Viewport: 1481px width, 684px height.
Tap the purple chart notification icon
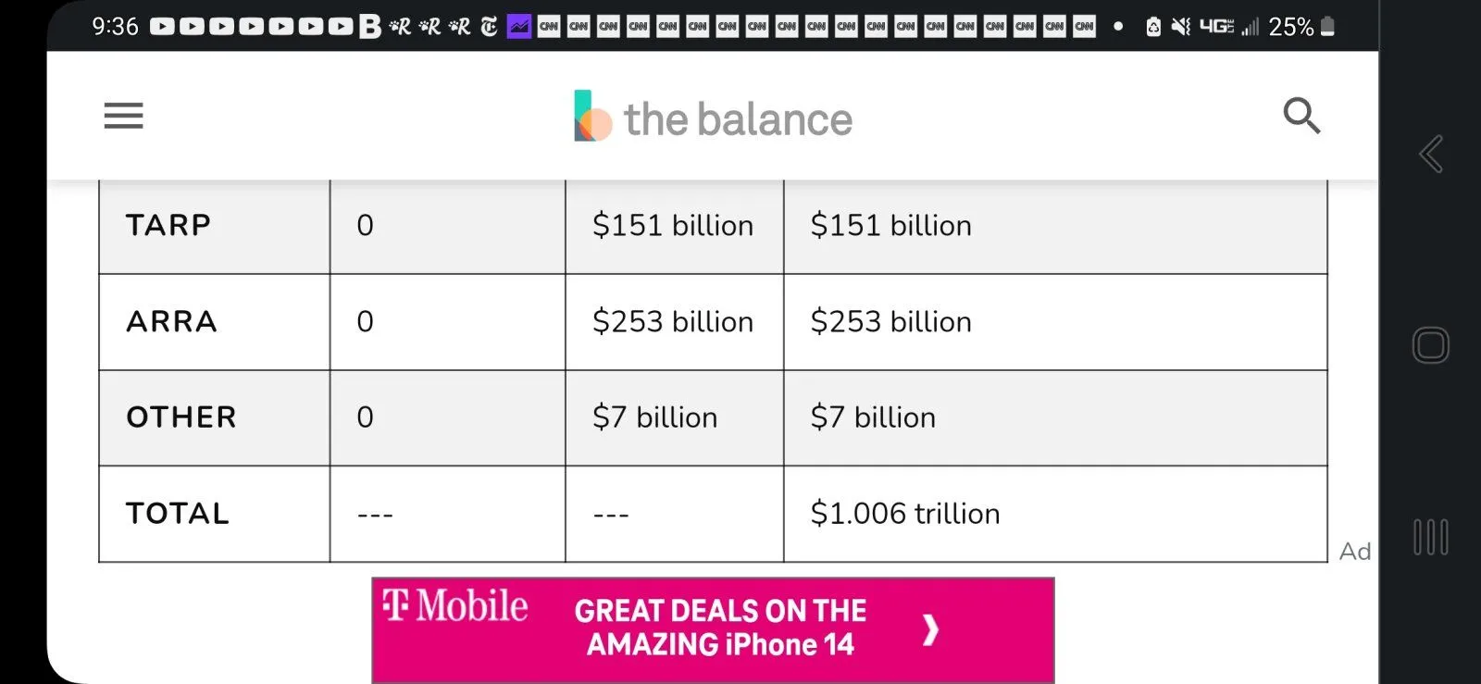pyautogui.click(x=519, y=27)
